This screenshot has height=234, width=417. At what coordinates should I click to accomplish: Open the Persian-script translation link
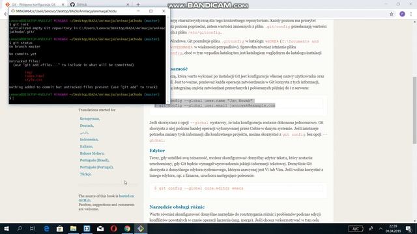(84, 133)
